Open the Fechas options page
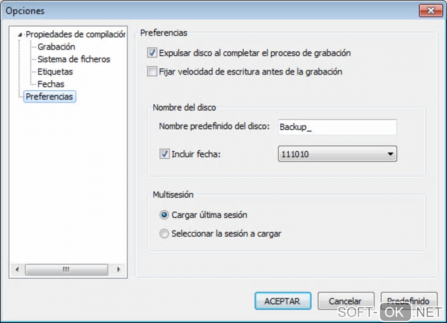Viewport: 447px width, 323px height. (x=51, y=84)
